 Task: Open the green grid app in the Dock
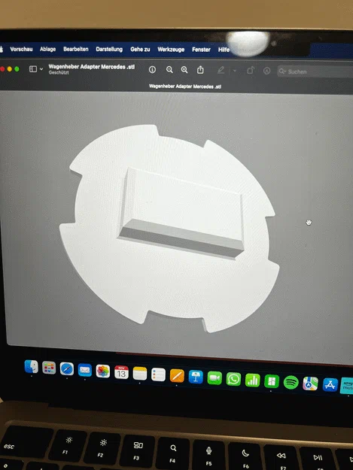pos(272,381)
